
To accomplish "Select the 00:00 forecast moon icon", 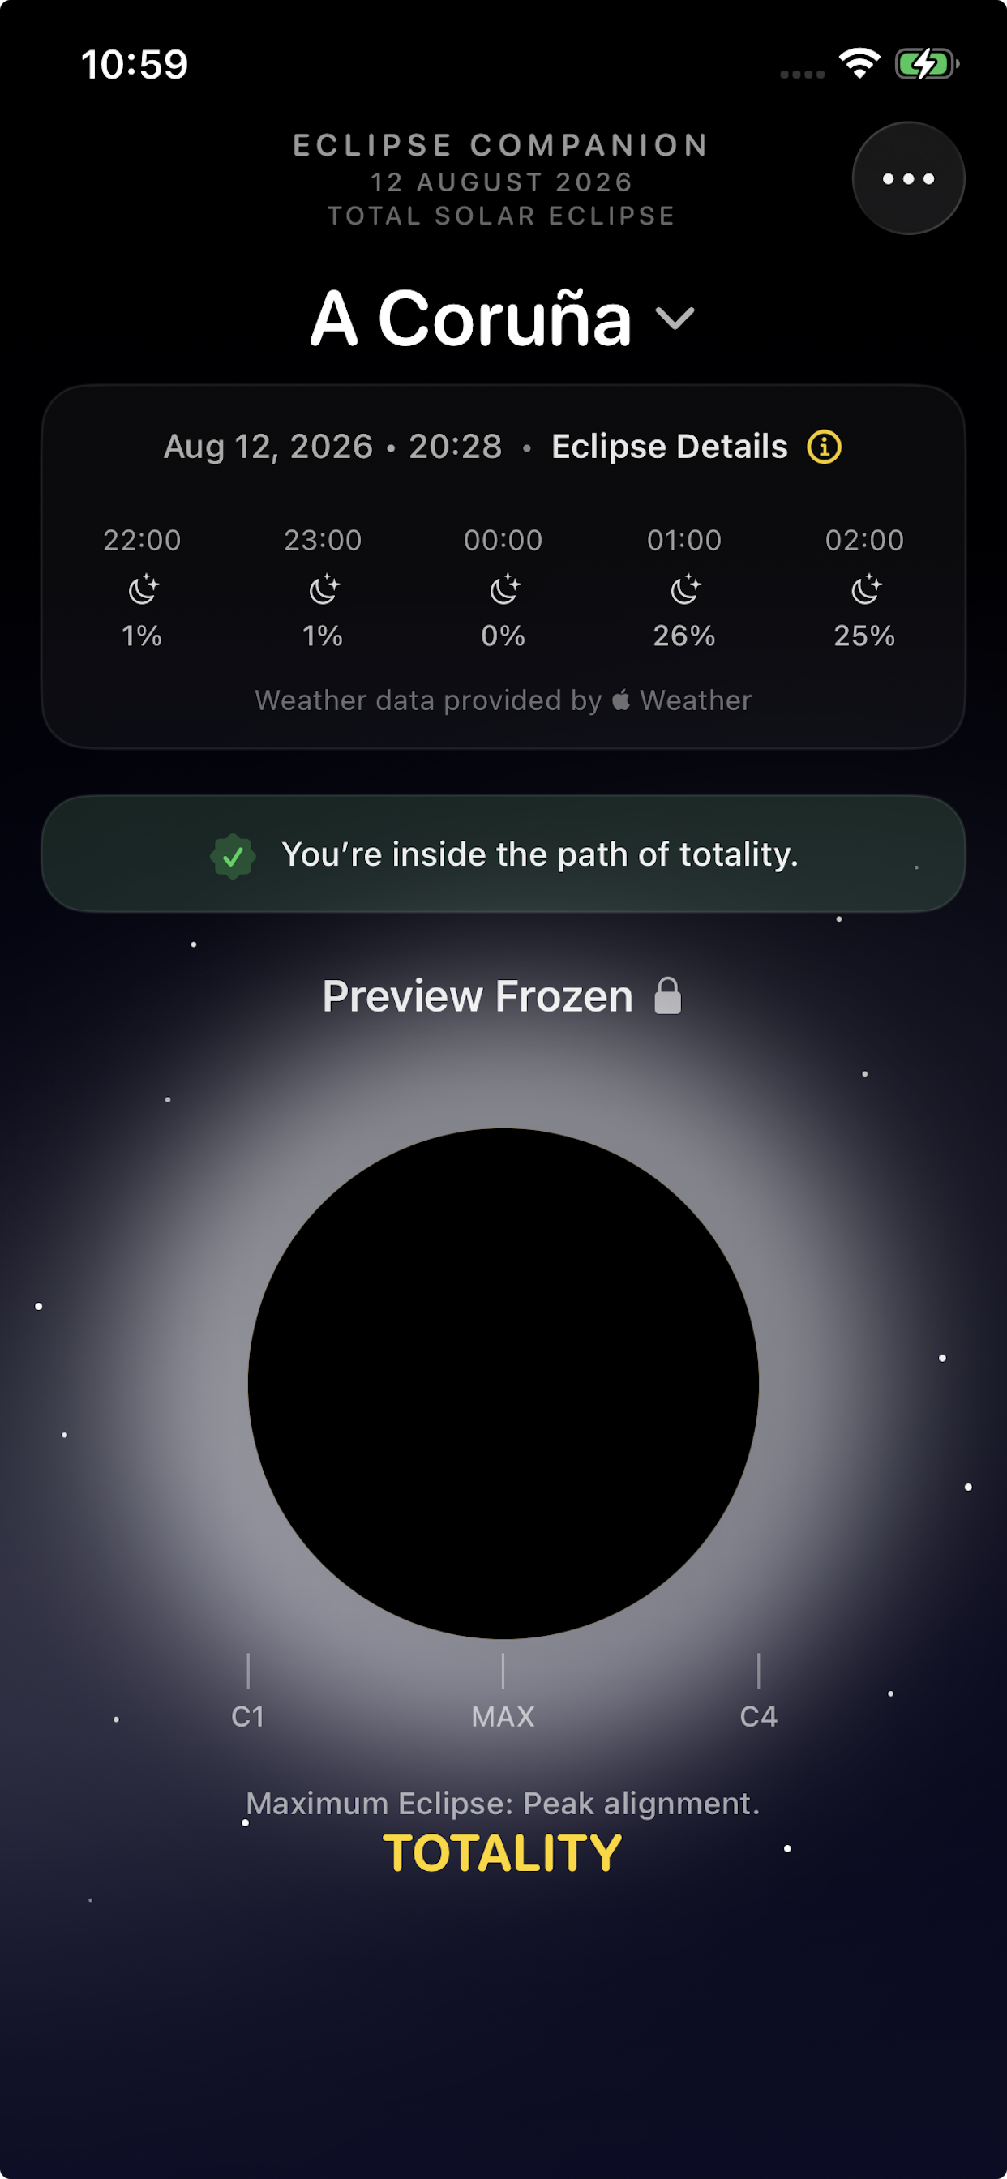I will pos(503,590).
